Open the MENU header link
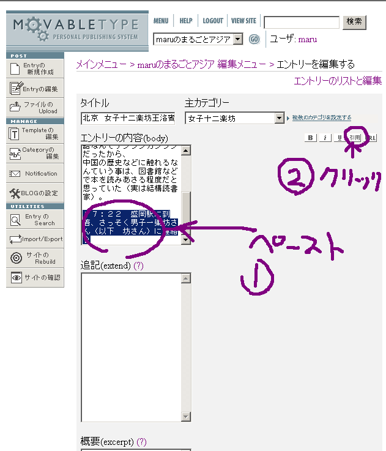The height and width of the screenshot is (451, 386). (161, 21)
